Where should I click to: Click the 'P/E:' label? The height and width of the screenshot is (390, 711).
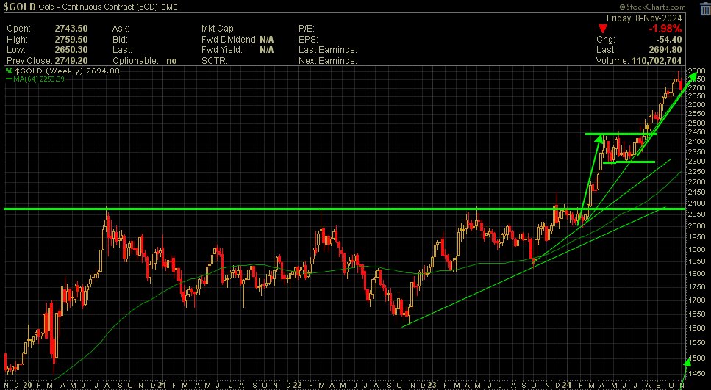pos(307,29)
